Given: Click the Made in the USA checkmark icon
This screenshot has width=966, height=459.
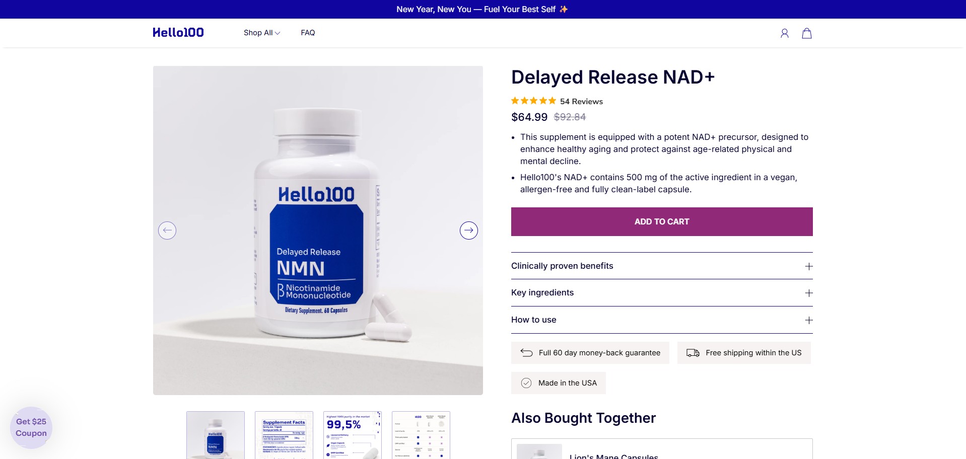Looking at the screenshot, I should pyautogui.click(x=526, y=383).
